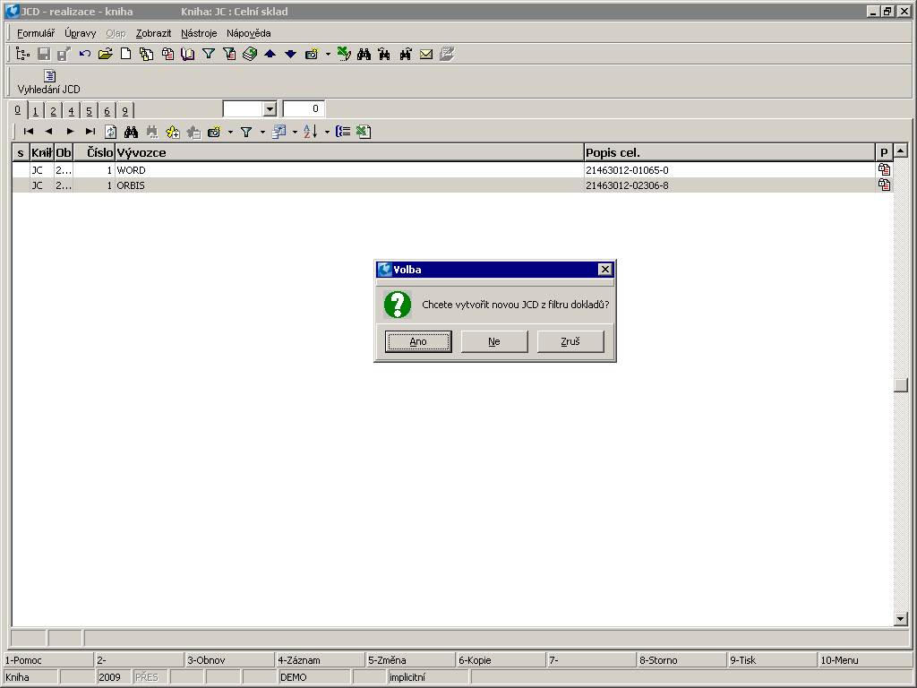Switch to tab 1

(x=36, y=110)
